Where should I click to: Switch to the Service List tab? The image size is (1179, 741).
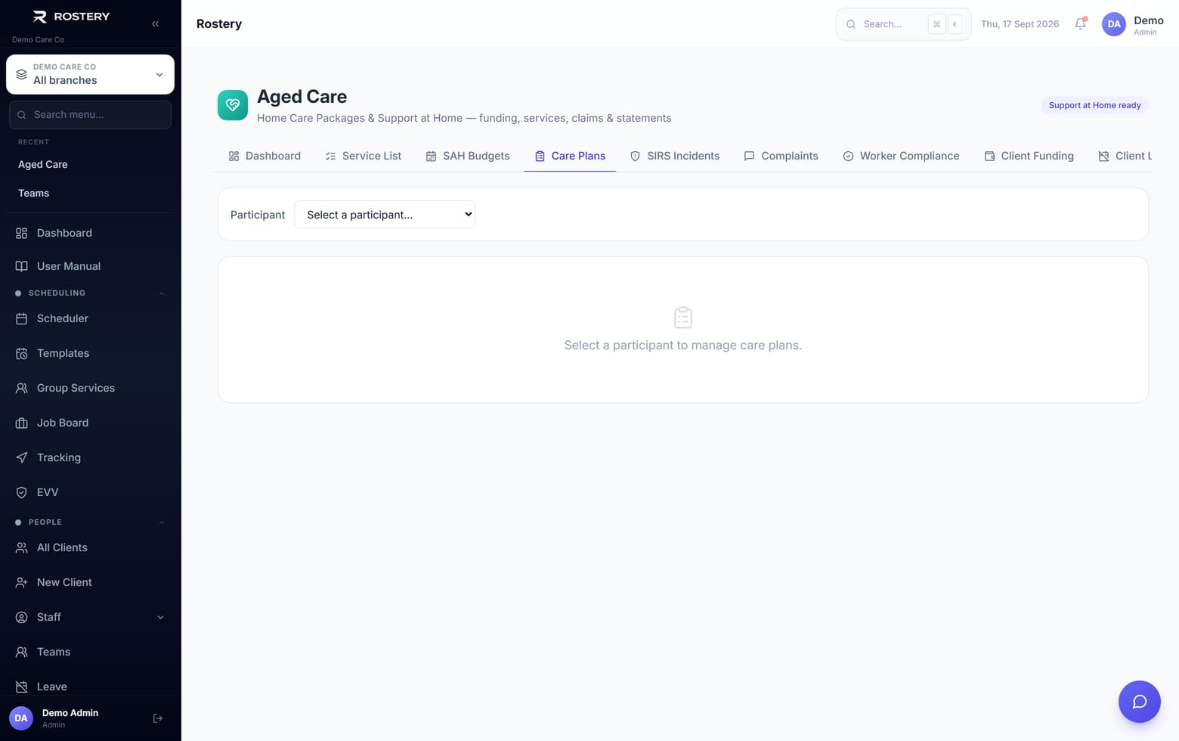tap(364, 156)
